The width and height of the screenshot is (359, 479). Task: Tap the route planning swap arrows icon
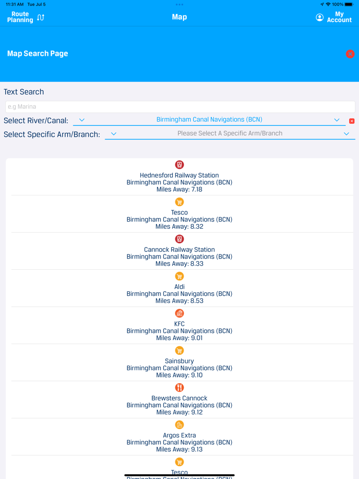pyautogui.click(x=41, y=17)
